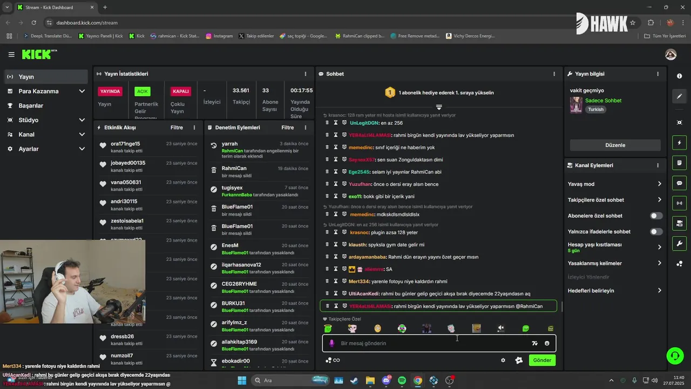Image resolution: width=691 pixels, height=389 pixels.
Task: Toggle the chat bubble panel icon
Action: [680, 183]
